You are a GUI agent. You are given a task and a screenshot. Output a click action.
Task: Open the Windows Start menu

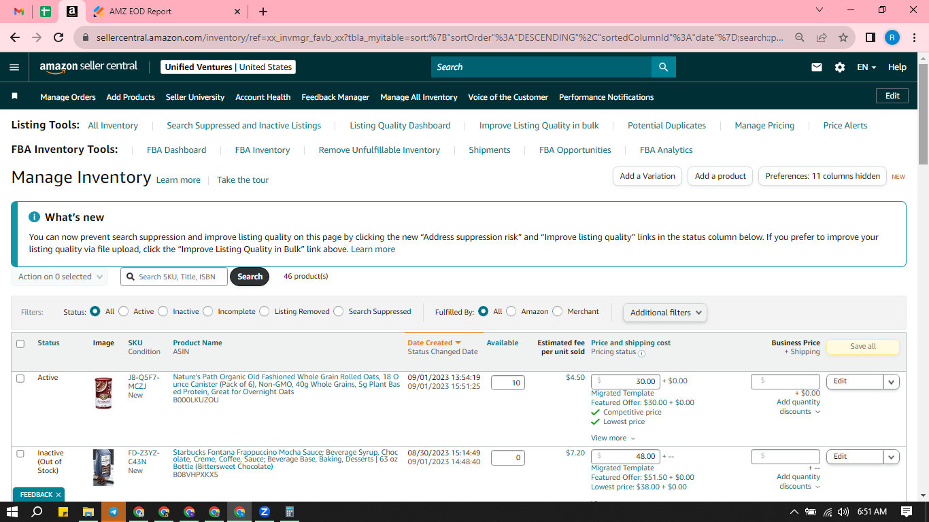click(12, 512)
